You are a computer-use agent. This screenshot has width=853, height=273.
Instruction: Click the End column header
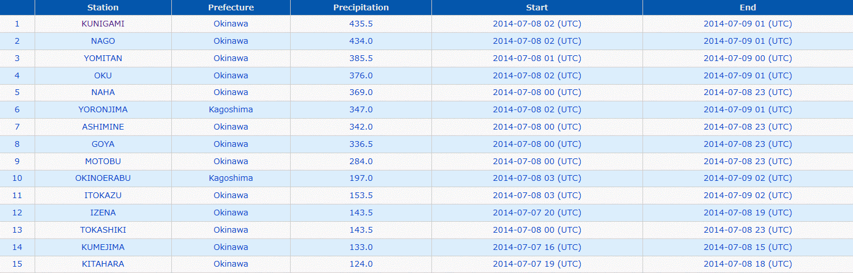747,7
